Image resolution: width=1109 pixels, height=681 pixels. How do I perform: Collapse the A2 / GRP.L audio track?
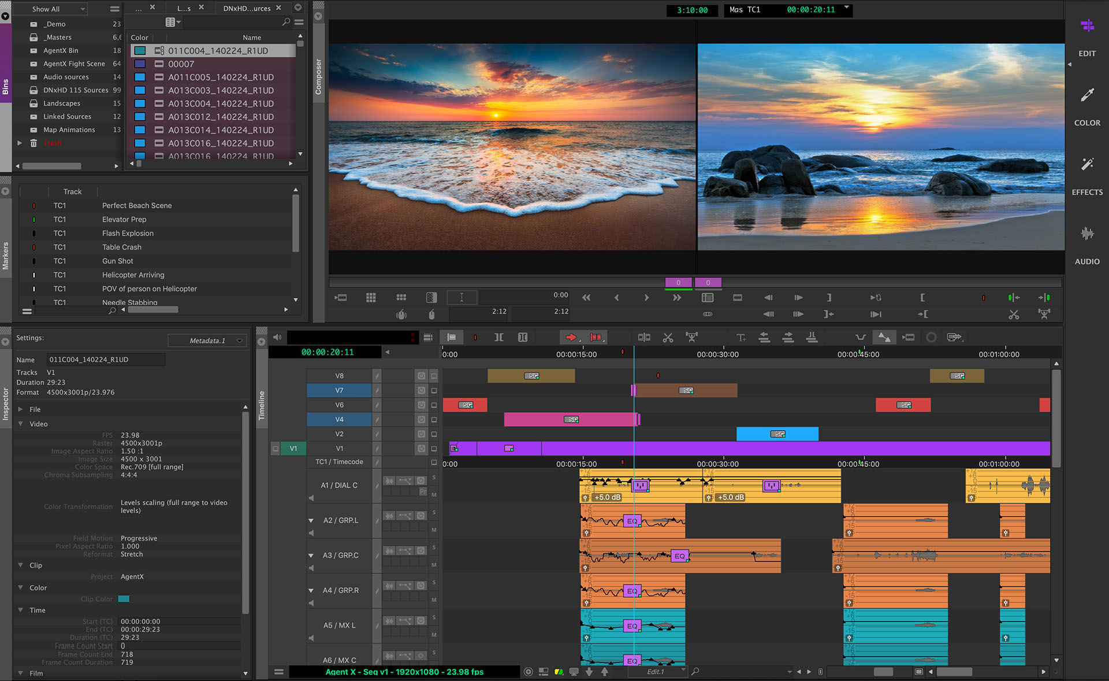311,520
